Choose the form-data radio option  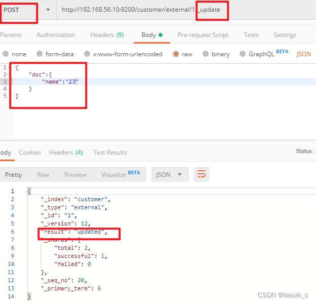pyautogui.click(x=39, y=54)
